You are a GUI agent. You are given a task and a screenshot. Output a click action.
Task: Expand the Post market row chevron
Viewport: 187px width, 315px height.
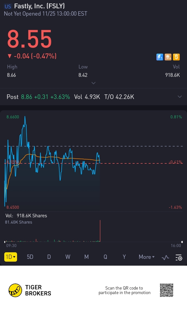[179, 97]
